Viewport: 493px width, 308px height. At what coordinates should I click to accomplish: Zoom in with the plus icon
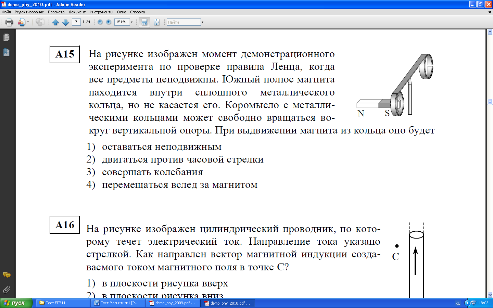(x=109, y=22)
